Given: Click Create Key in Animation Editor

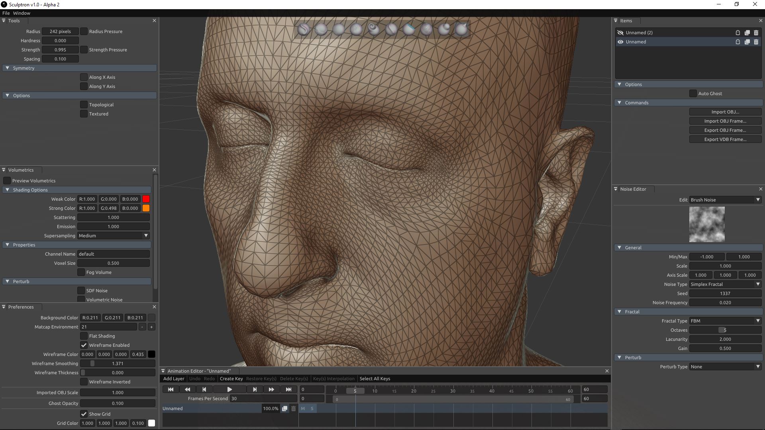Looking at the screenshot, I should click(x=231, y=379).
